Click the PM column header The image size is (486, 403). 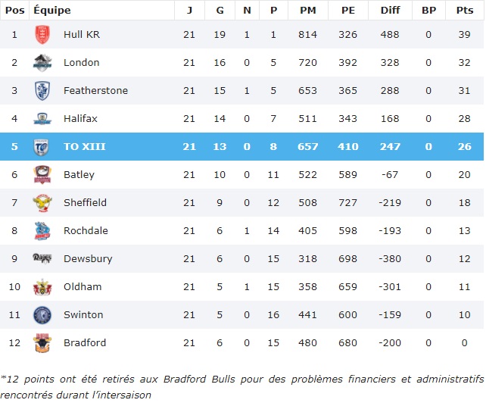(308, 10)
